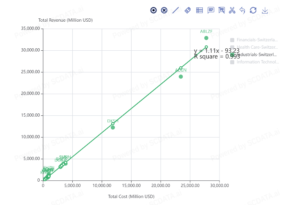Click the select-all circle dot icon
The width and height of the screenshot is (287, 205).
[153, 10]
